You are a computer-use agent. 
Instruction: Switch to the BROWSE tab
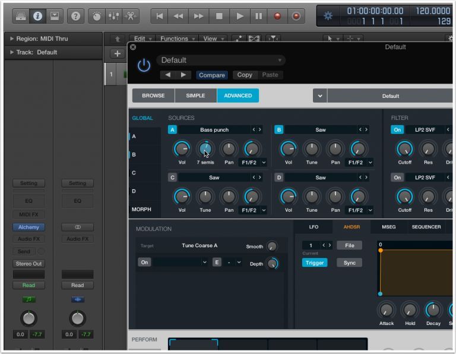coord(153,95)
